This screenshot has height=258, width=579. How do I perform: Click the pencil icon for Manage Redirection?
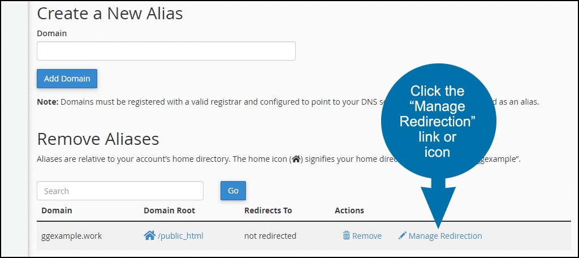(402, 236)
